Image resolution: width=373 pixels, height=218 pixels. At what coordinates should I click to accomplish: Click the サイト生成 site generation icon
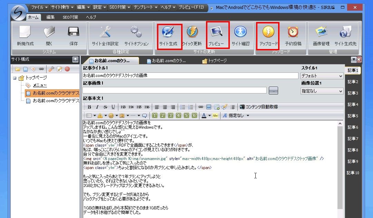tap(168, 36)
